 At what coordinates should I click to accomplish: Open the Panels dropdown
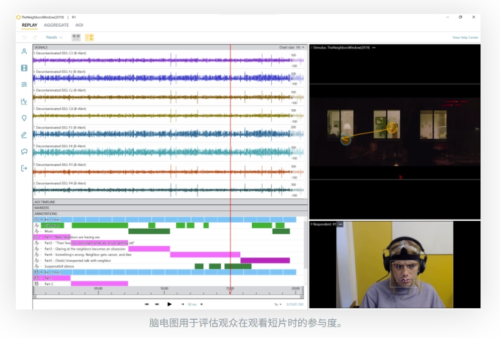(54, 37)
